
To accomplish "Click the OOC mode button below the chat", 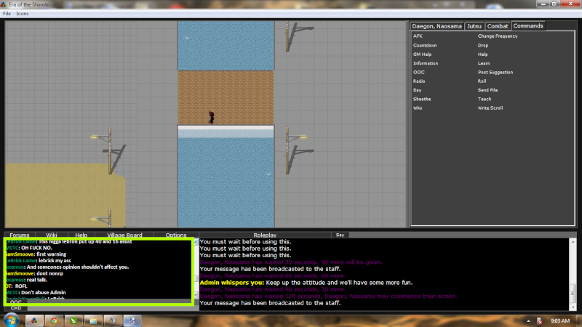I will (x=16, y=302).
